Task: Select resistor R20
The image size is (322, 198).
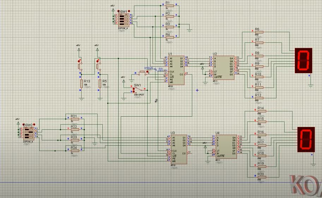Action: click(x=262, y=177)
